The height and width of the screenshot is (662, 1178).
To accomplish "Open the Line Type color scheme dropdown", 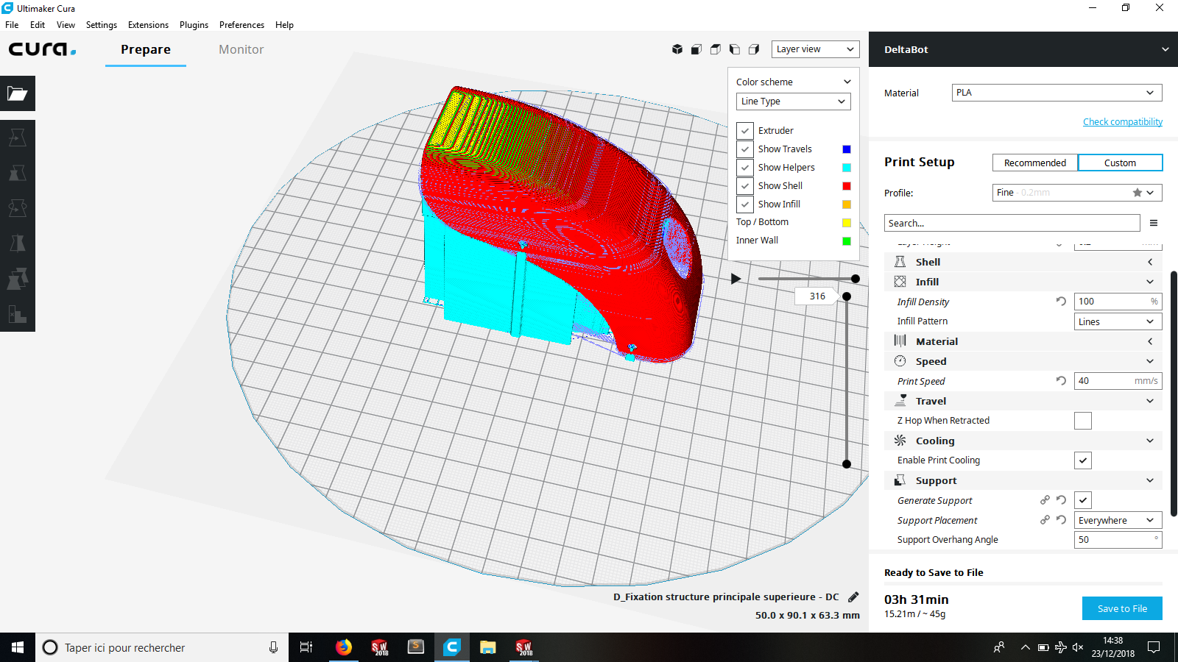I will pos(794,102).
